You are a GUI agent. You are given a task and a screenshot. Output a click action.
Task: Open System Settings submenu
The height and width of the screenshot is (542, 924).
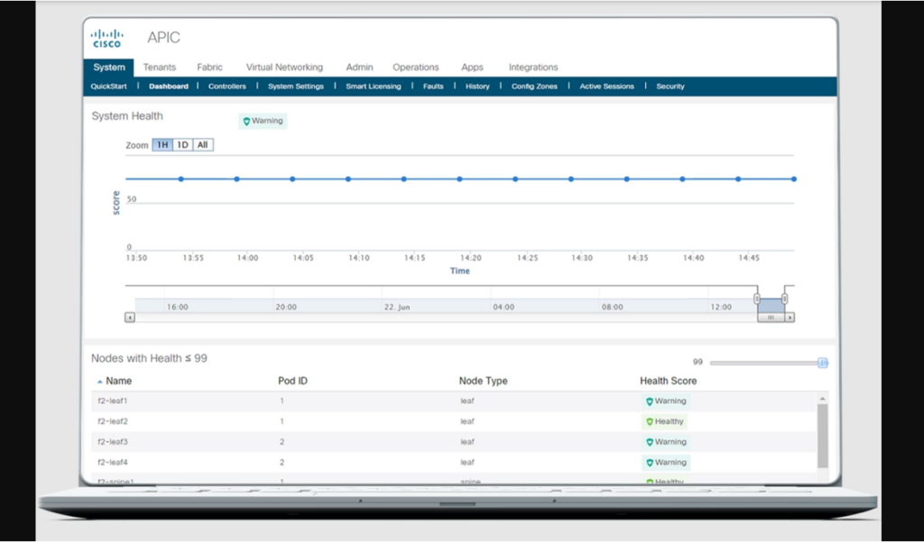click(x=296, y=86)
